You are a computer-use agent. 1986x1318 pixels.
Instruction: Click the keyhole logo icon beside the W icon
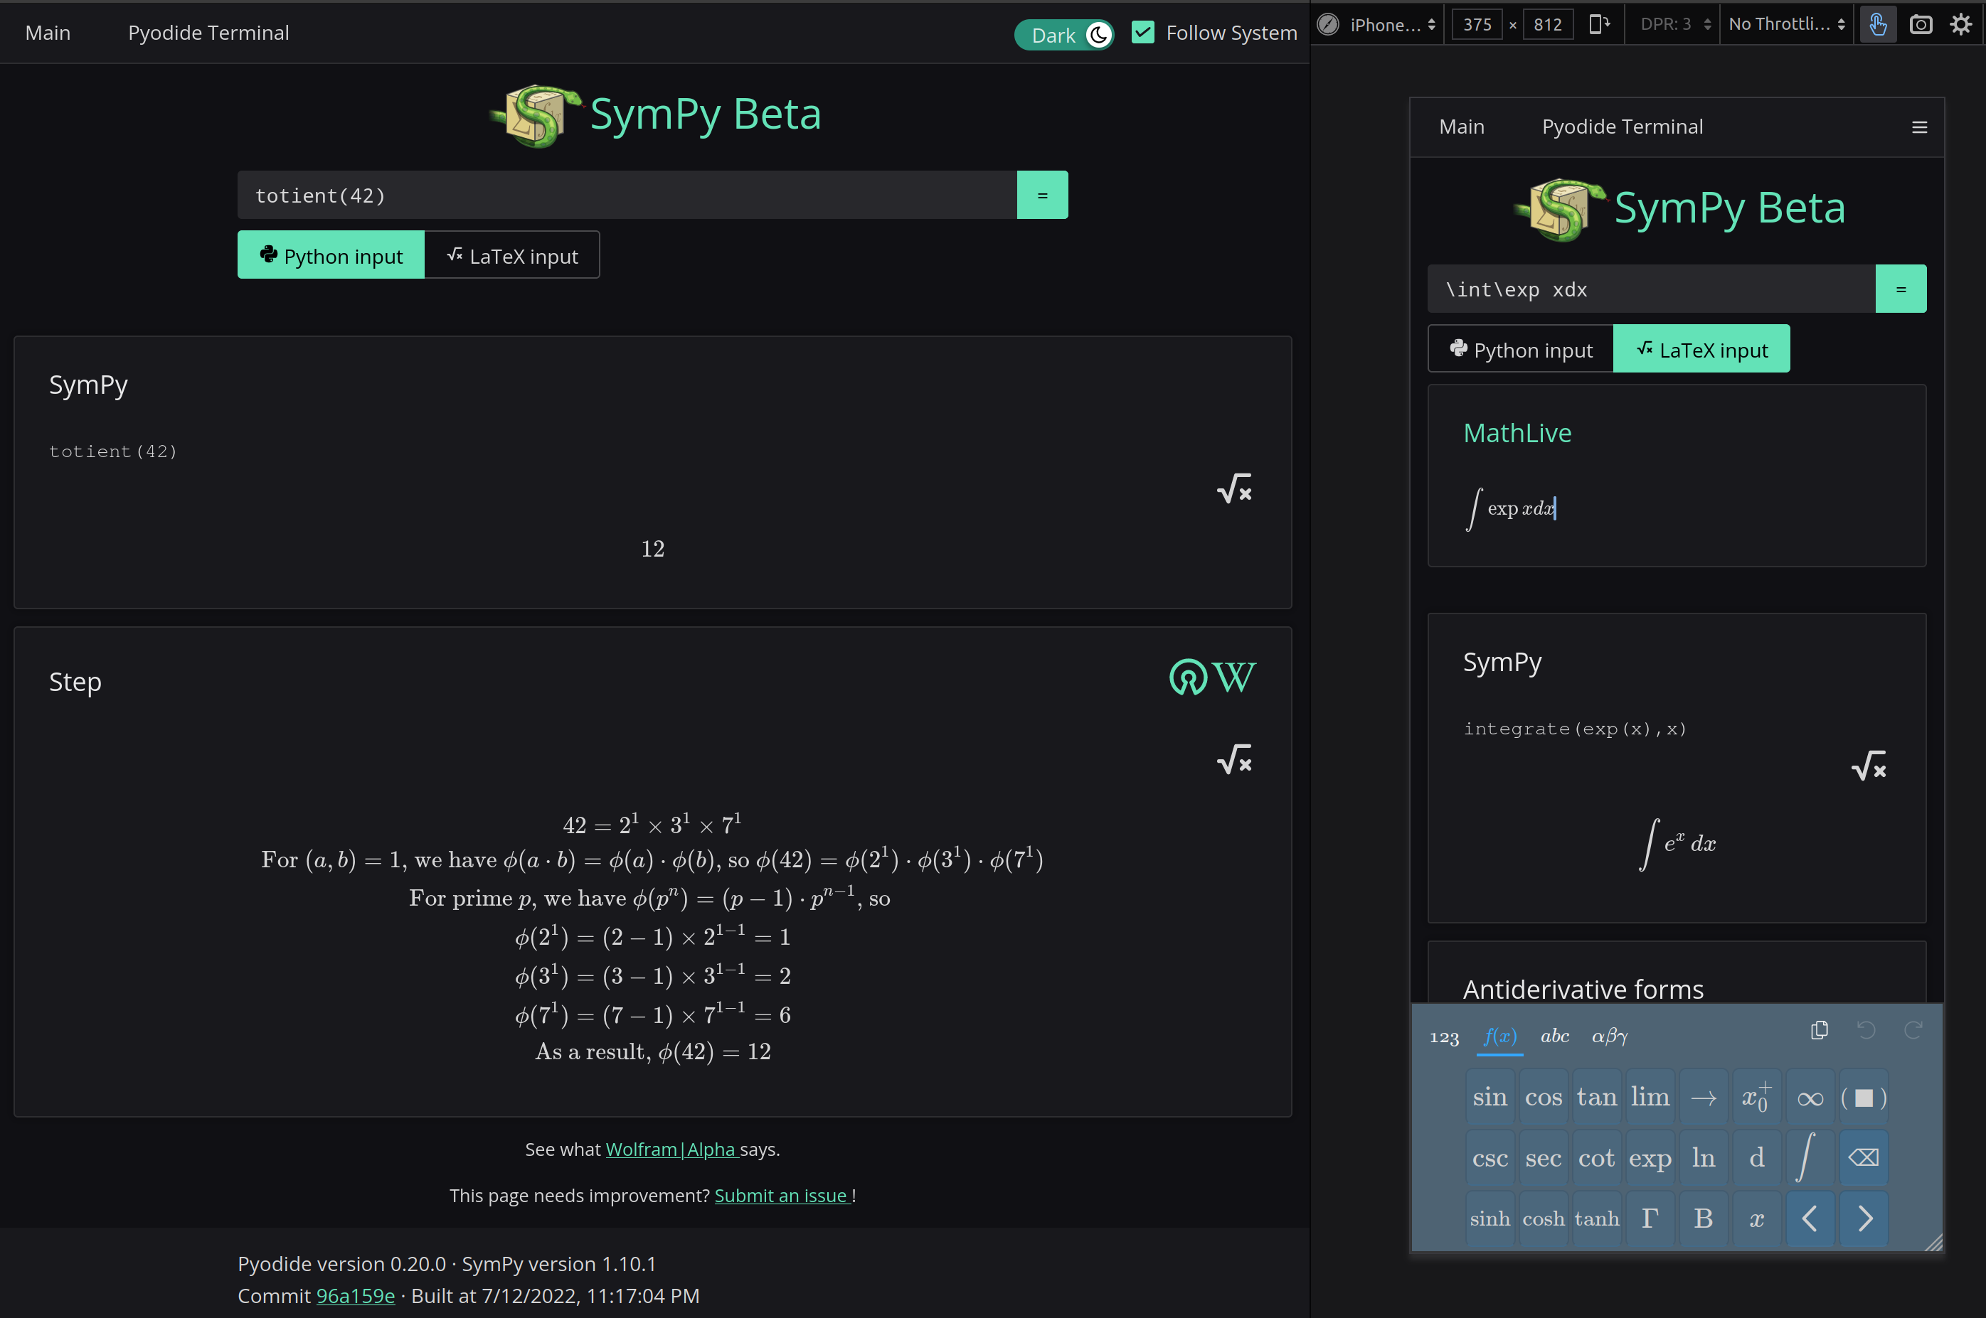tap(1187, 677)
